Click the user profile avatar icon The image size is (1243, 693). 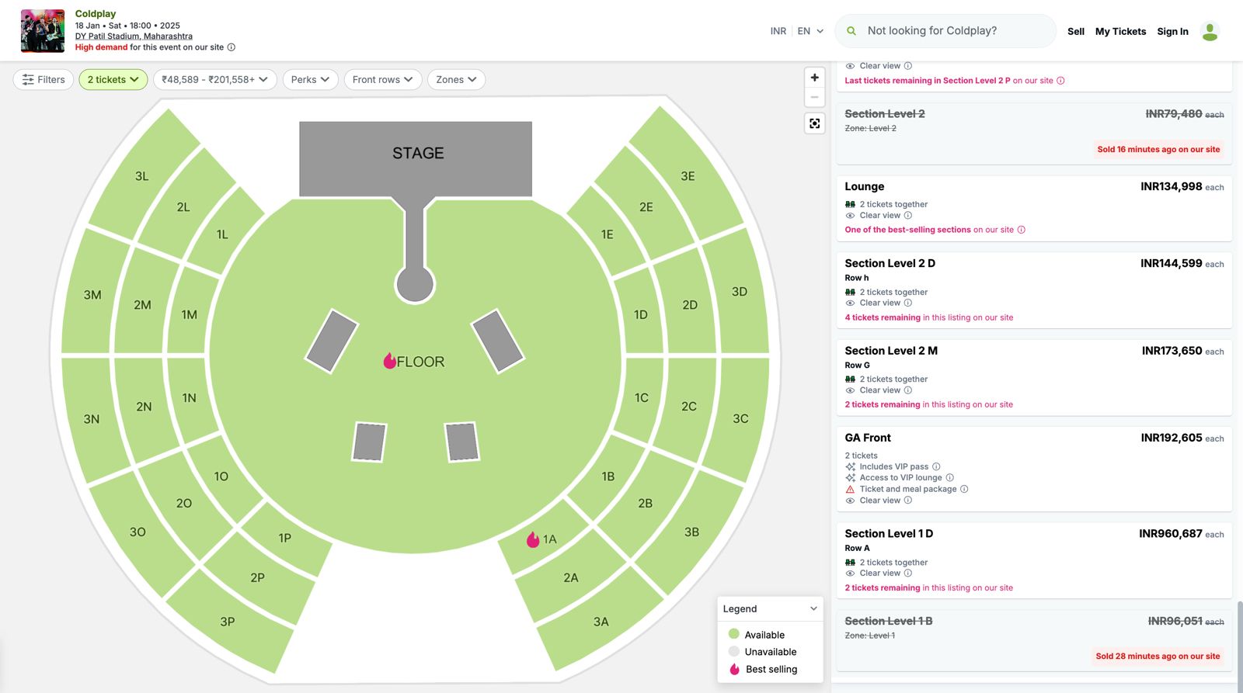point(1210,31)
